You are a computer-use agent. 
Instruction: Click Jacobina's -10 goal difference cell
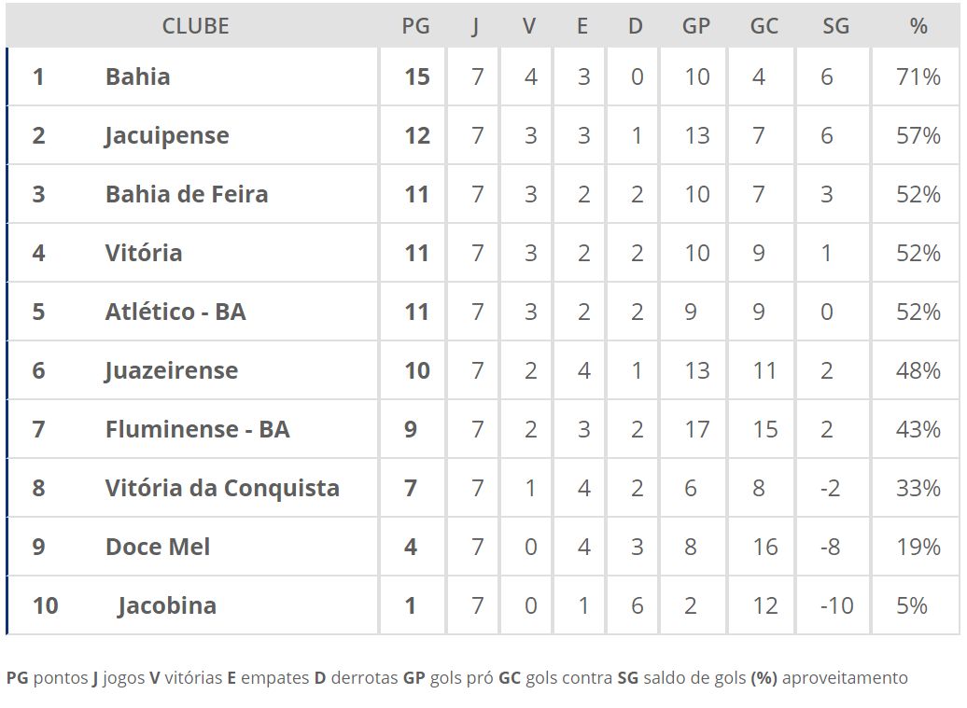835,605
